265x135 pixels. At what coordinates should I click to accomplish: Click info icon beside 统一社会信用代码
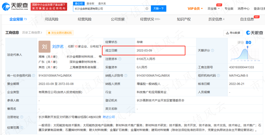pyautogui.click(x=33, y=76)
